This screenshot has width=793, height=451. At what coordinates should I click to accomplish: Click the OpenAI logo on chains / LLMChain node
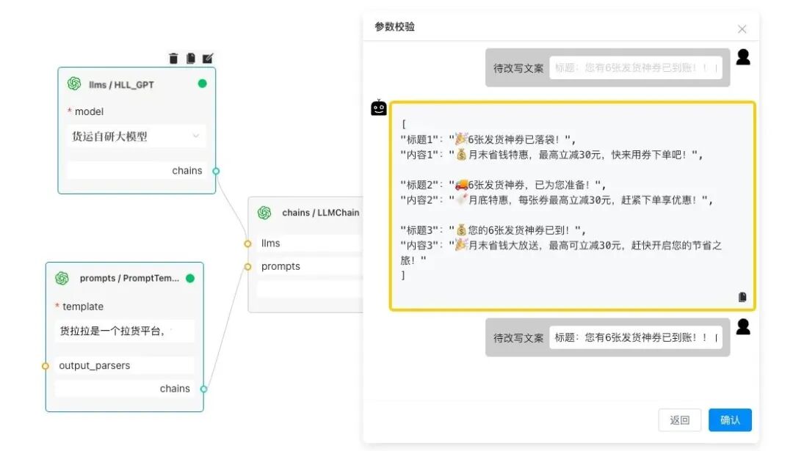(264, 213)
